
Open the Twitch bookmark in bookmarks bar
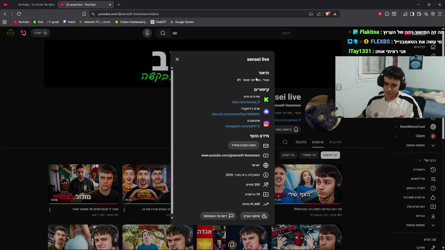[69, 22]
